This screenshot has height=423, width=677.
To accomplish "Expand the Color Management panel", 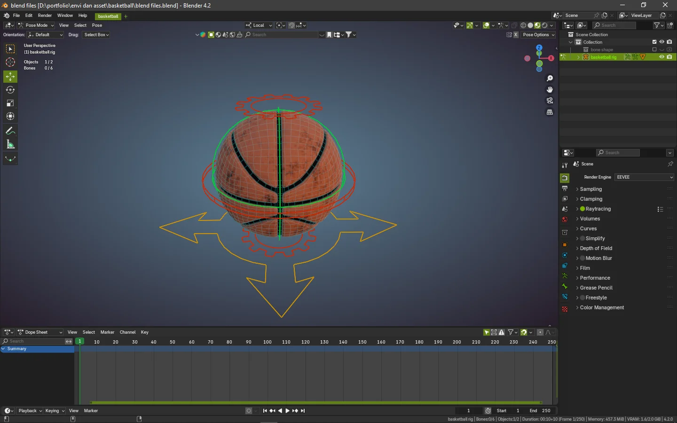I will tap(602, 307).
